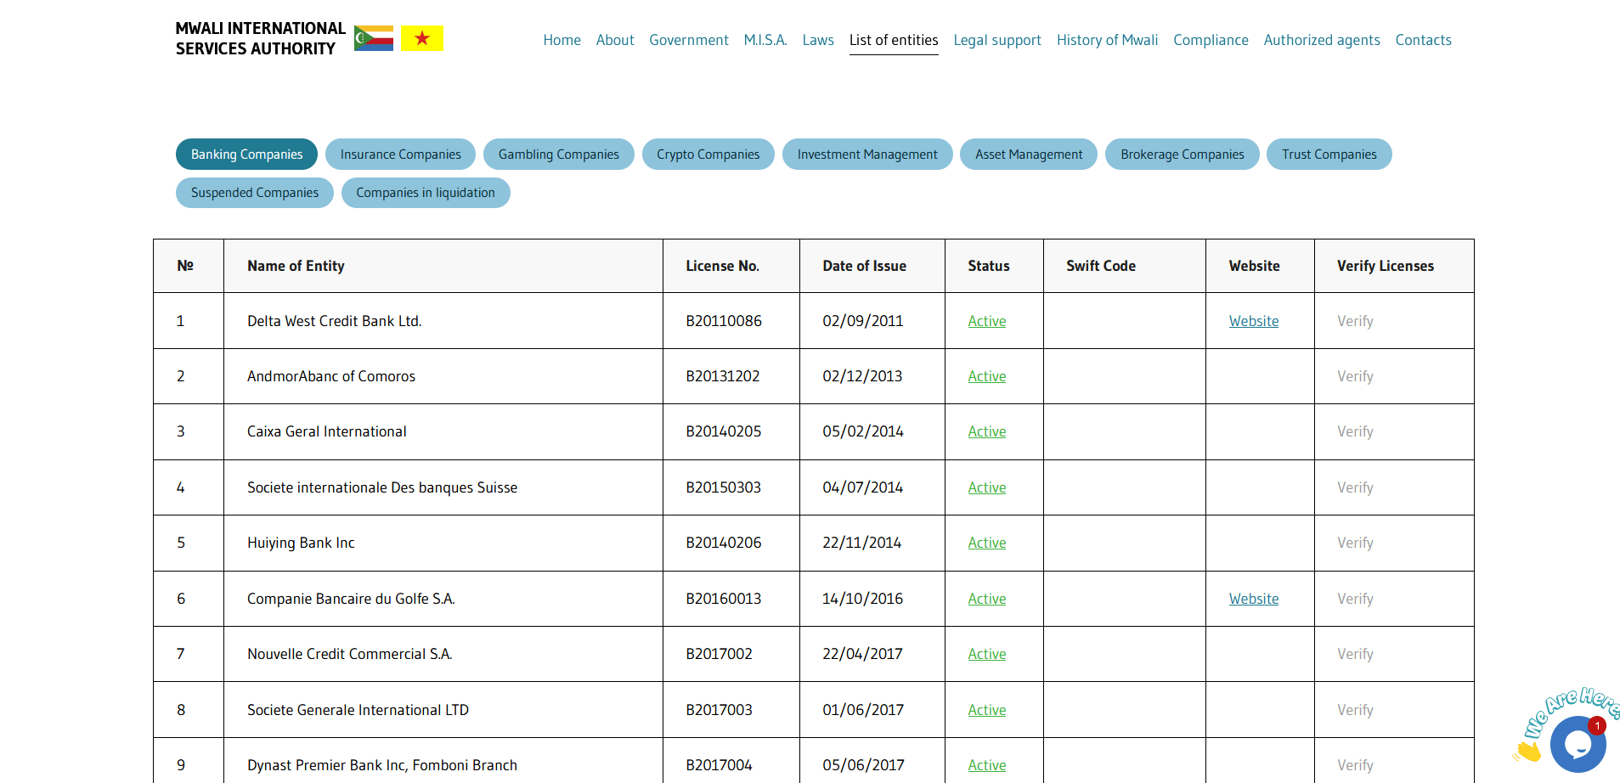Click the Date of Issue column header
Image resolution: width=1620 pixels, height=783 pixels.
864,266
